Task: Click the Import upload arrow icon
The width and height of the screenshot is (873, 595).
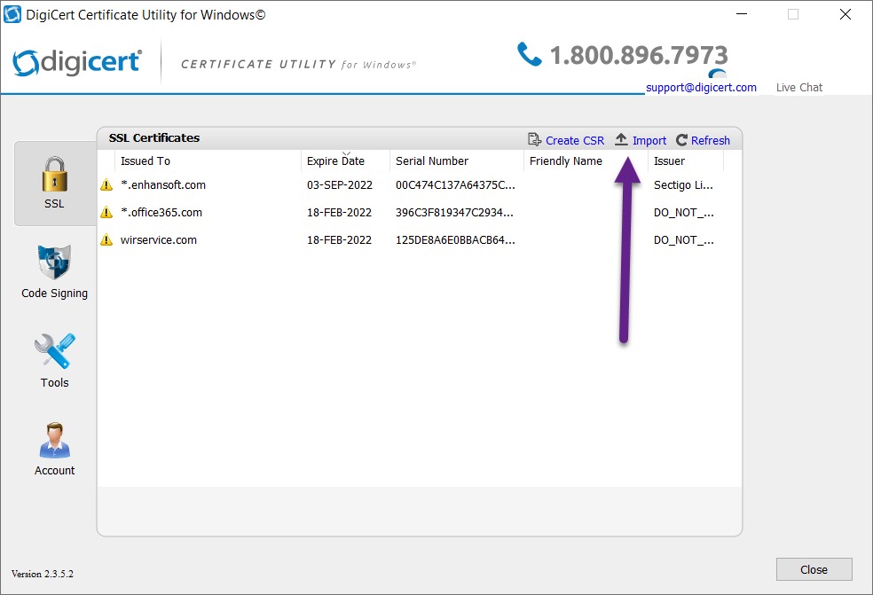Action: tap(619, 139)
